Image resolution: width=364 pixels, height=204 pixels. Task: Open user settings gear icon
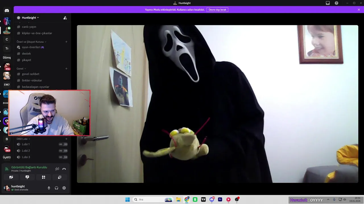point(64,188)
